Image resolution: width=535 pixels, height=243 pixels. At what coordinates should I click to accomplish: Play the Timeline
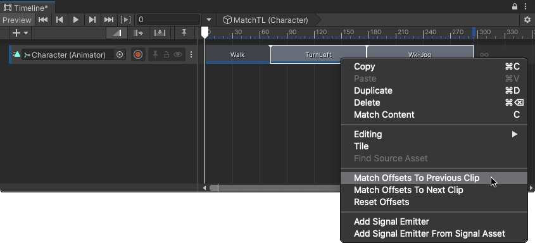[x=76, y=20]
